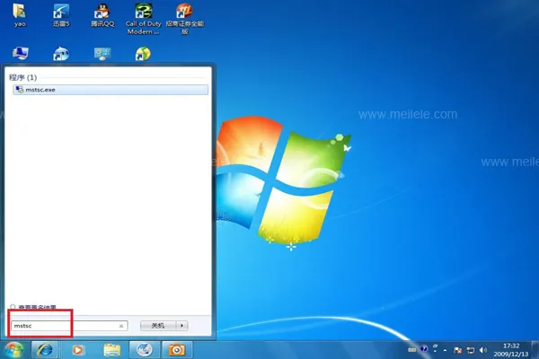Select the yao folder desktop icon
539x359 pixels.
20,15
